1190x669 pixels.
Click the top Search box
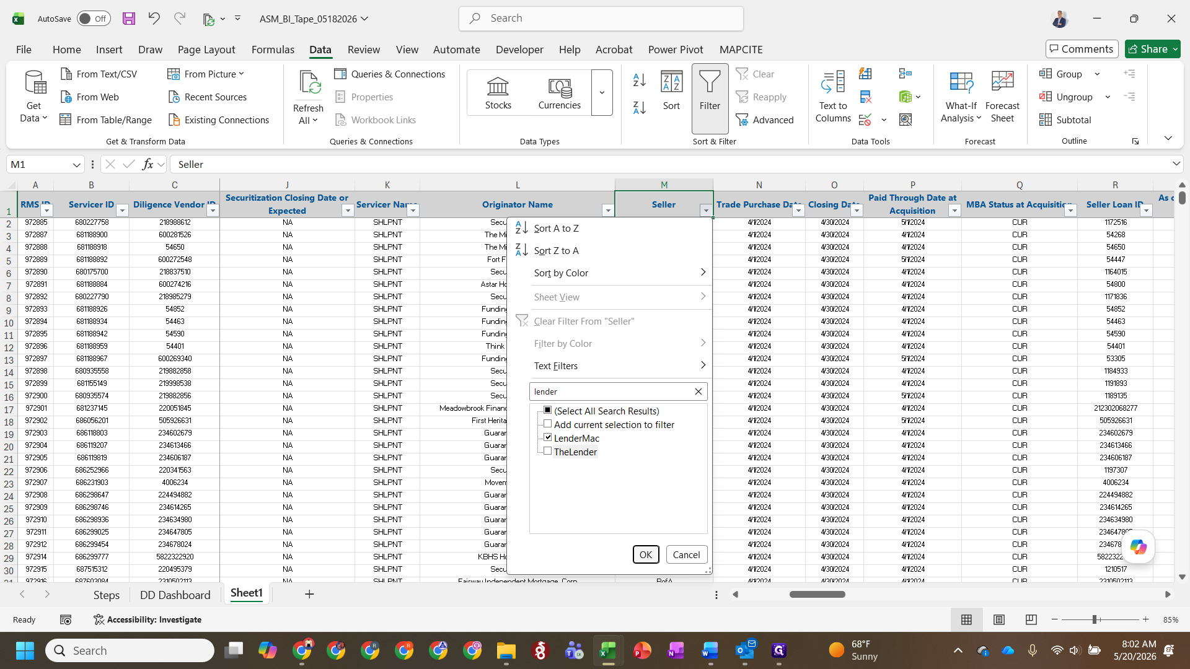coord(601,19)
